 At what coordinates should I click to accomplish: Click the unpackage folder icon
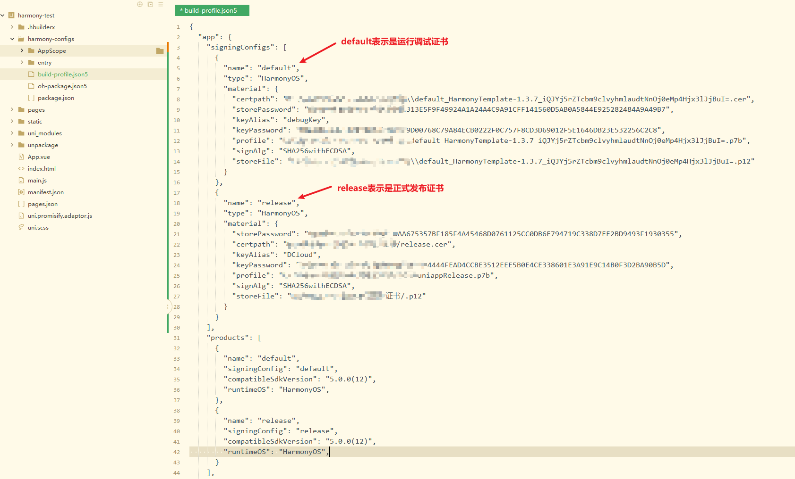point(21,145)
